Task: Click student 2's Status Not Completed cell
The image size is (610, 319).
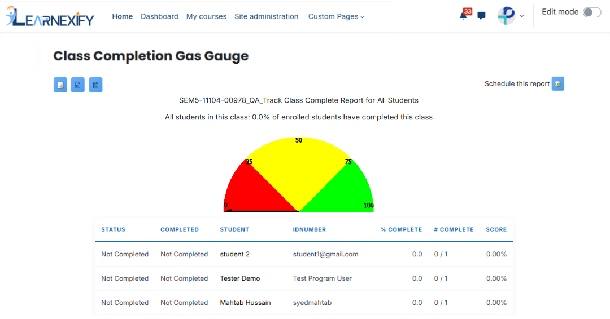Action: (x=125, y=254)
